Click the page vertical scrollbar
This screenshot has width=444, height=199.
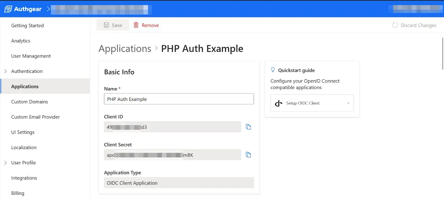443,54
